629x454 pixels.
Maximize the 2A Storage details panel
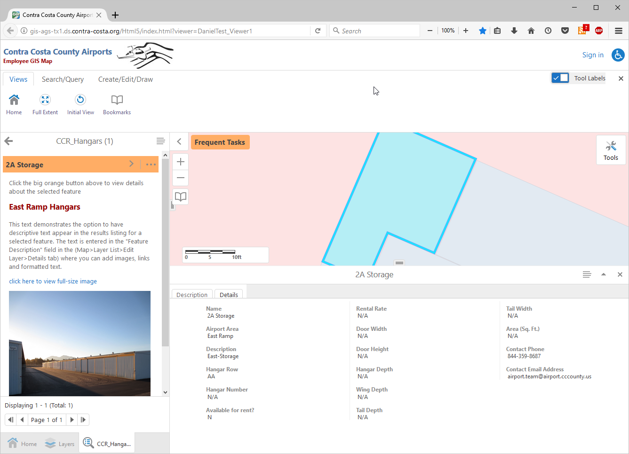click(604, 274)
